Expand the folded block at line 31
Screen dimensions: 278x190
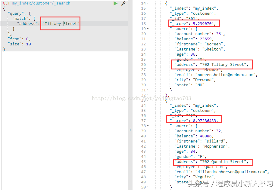pos(148,90)
